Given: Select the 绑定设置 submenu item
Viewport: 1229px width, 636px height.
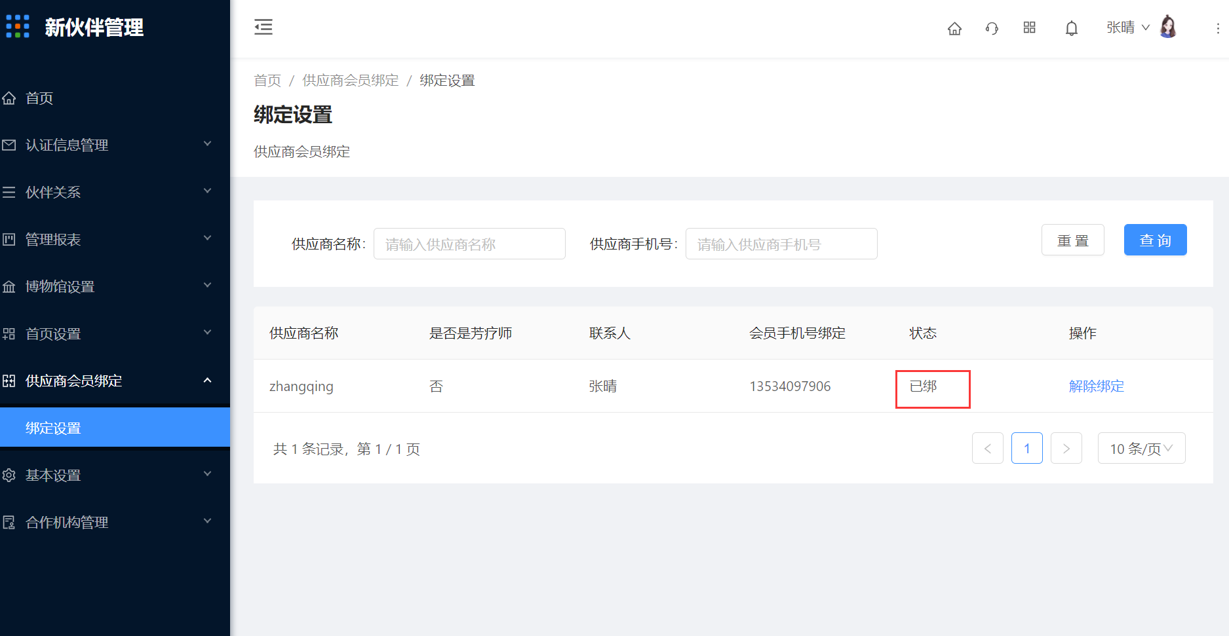Looking at the screenshot, I should point(115,428).
